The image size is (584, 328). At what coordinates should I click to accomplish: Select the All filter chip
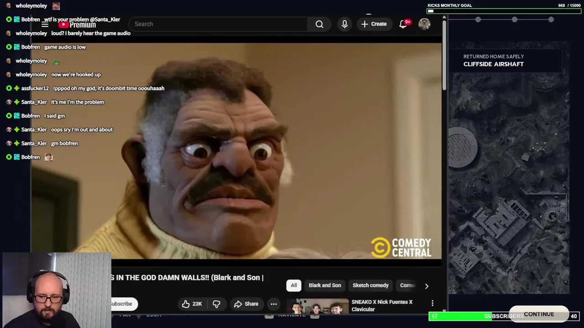coord(294,286)
